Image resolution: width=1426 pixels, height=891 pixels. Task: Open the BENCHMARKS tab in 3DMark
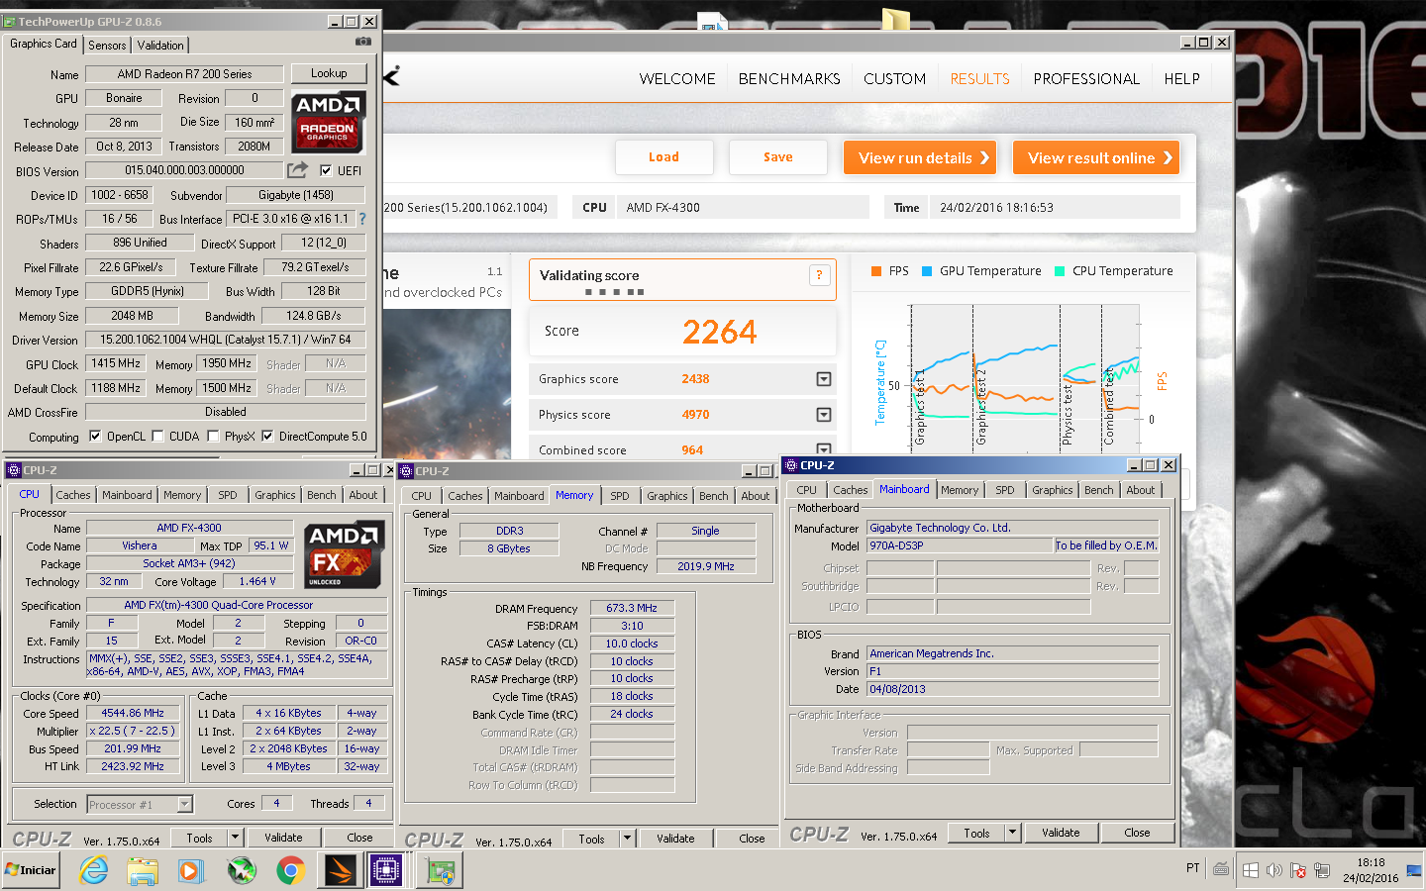[x=789, y=79]
